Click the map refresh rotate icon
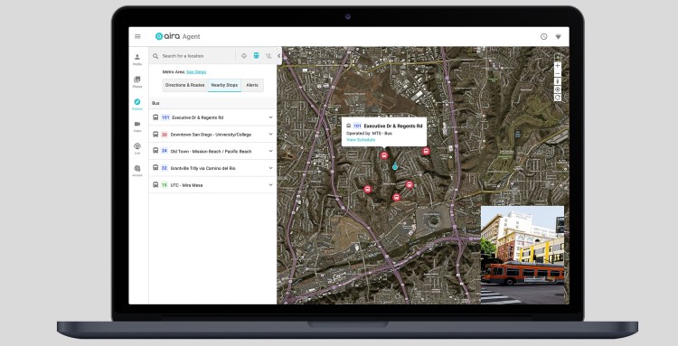 pyautogui.click(x=558, y=98)
